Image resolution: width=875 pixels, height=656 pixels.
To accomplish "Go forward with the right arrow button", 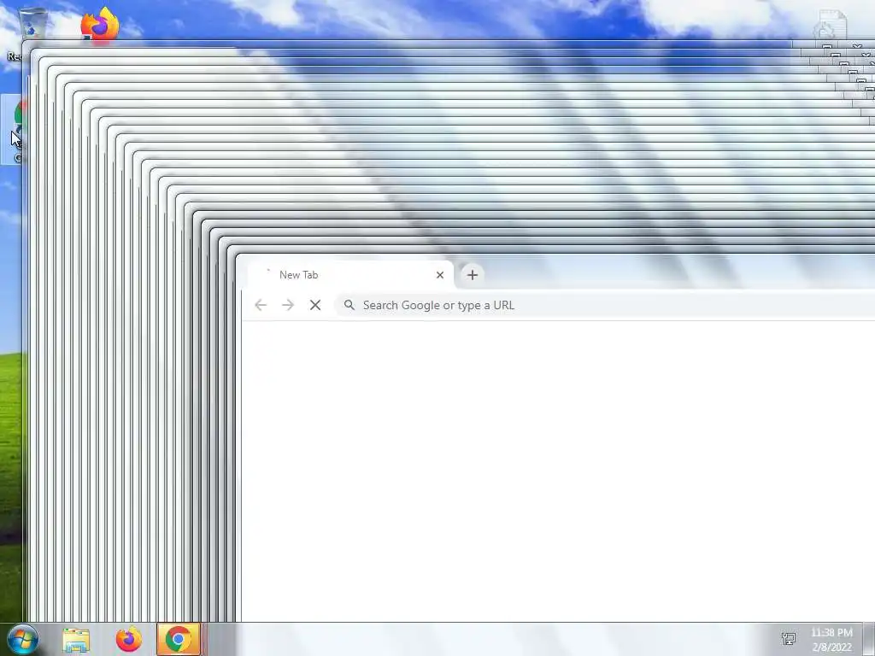I will (288, 305).
